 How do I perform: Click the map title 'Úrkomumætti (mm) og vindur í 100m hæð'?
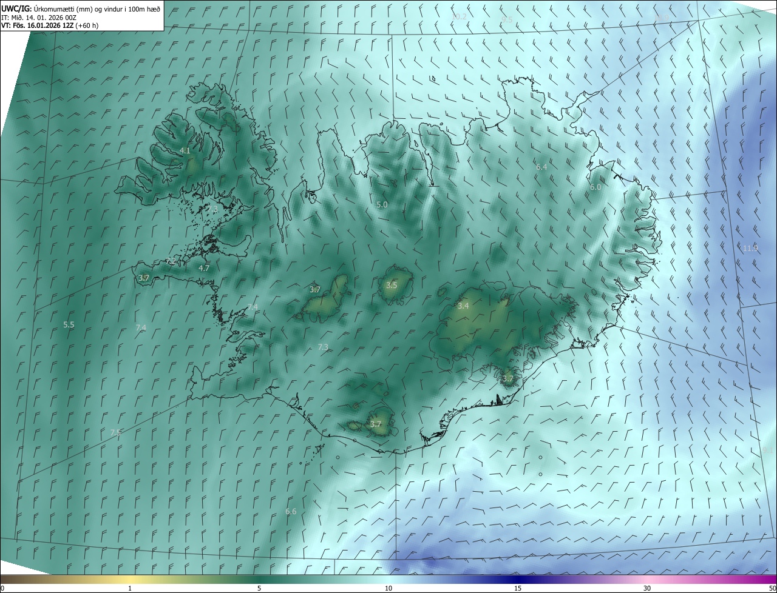pos(97,8)
